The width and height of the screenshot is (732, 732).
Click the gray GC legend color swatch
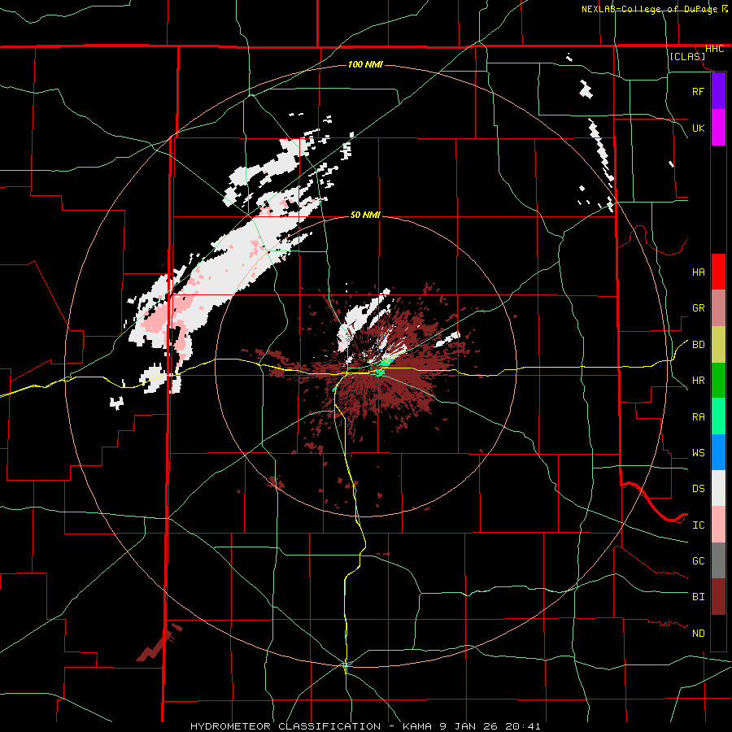click(x=718, y=560)
